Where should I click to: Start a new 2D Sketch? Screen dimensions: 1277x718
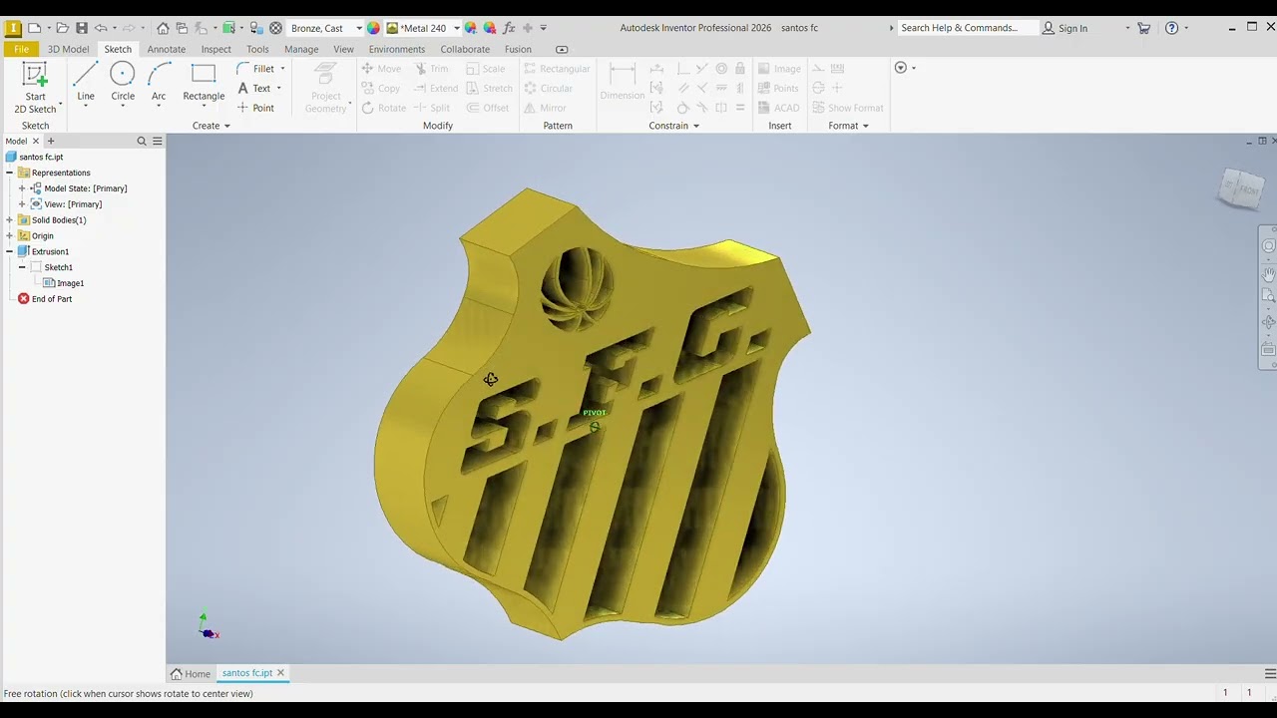[x=35, y=88]
